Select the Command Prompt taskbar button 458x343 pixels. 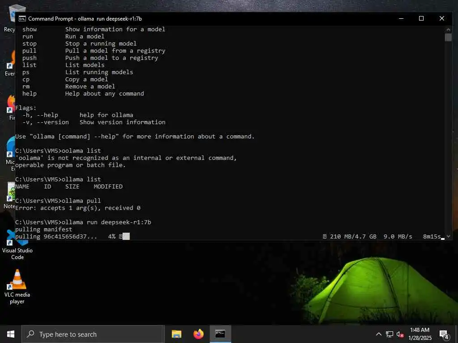click(x=220, y=334)
